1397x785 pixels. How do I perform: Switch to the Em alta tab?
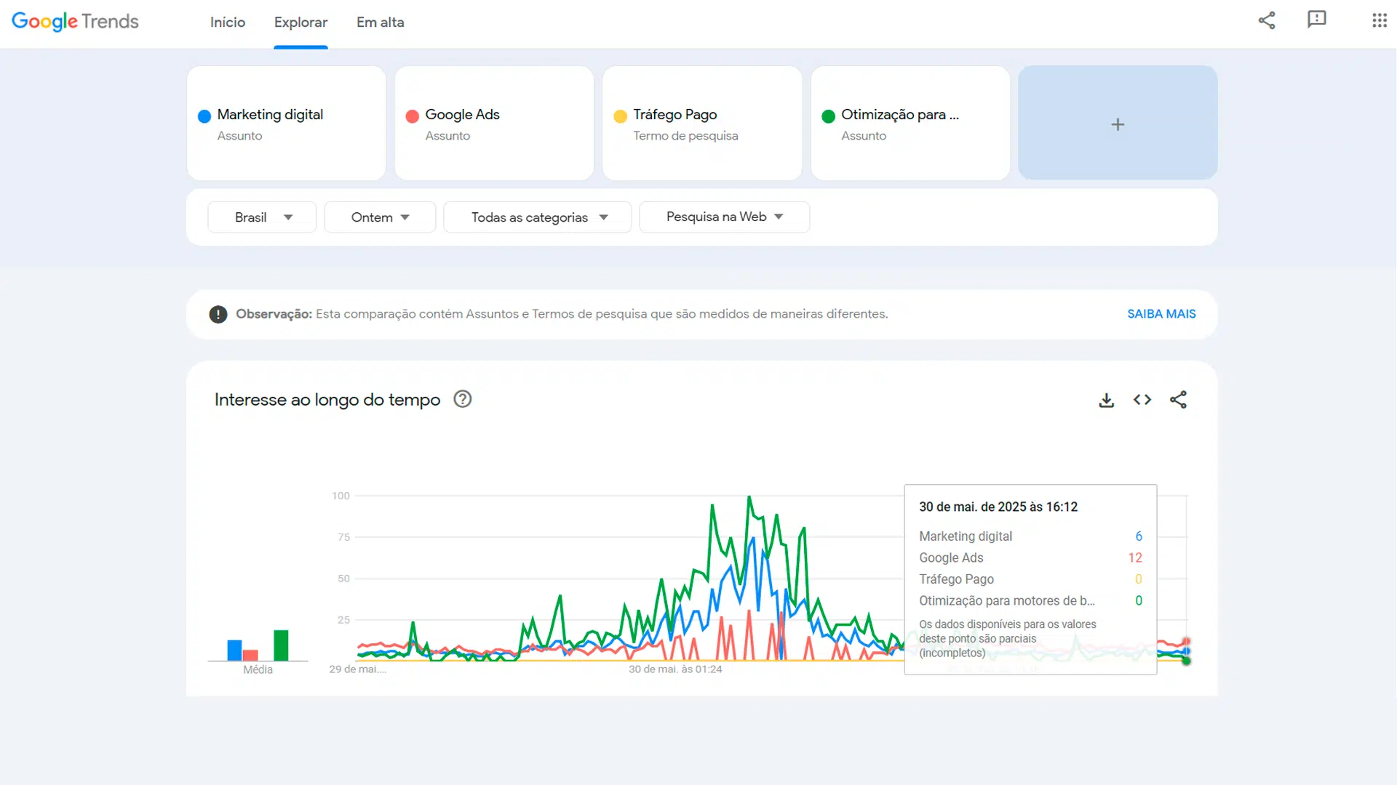point(380,23)
